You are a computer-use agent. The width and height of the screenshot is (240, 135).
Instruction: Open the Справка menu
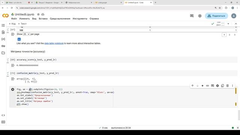point(94,18)
